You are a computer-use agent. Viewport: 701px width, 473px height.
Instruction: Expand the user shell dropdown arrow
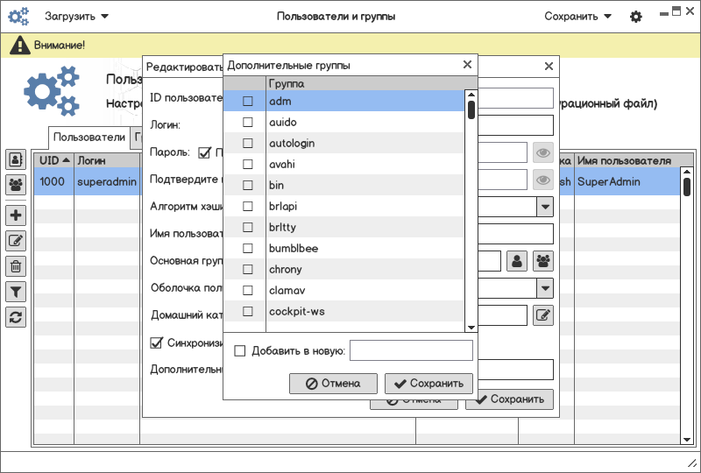(x=545, y=288)
